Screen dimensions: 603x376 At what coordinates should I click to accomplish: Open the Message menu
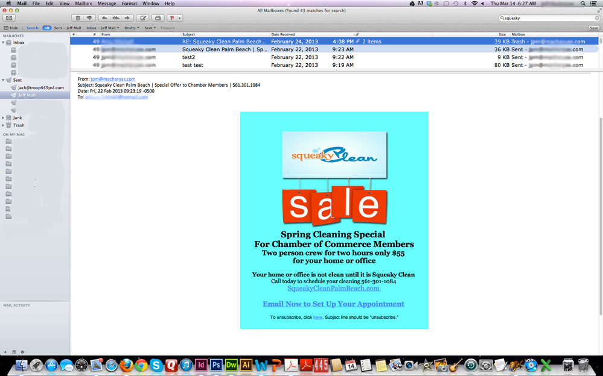click(107, 4)
